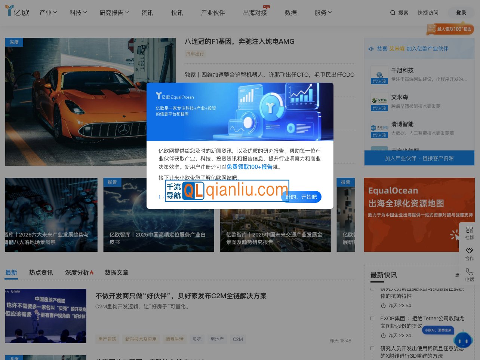480x360 pixels.
Task: Click the 电话 phone icon
Action: tap(470, 272)
